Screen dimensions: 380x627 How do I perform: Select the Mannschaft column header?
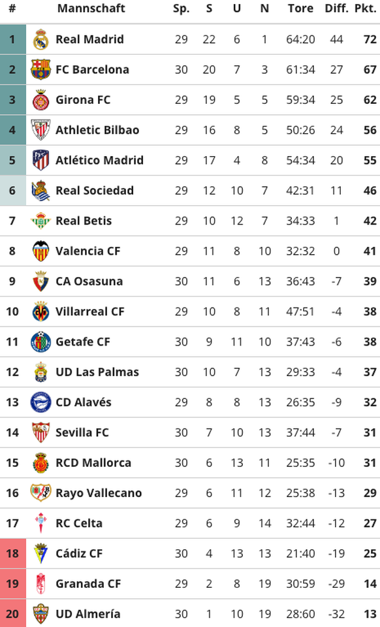91,8
